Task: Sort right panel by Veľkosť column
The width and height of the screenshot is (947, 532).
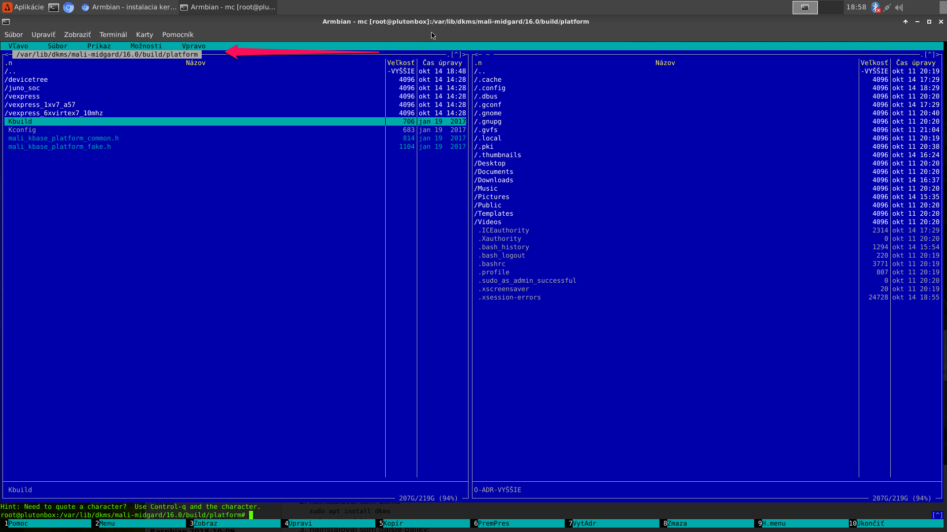Action: 874,63
